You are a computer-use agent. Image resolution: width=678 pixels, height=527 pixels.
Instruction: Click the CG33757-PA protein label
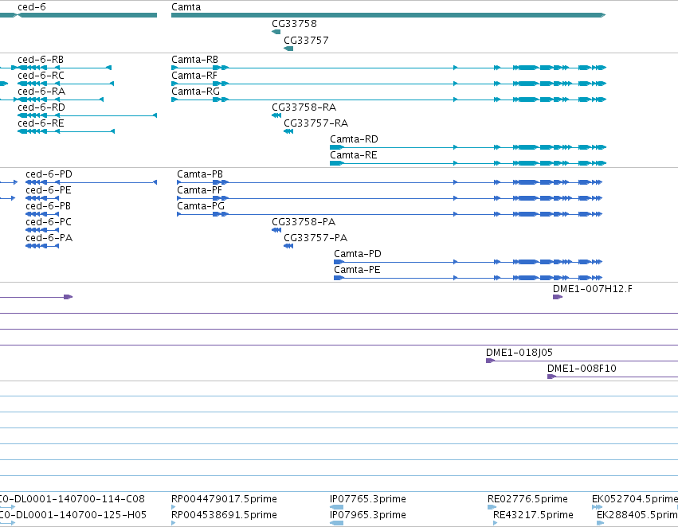click(315, 238)
